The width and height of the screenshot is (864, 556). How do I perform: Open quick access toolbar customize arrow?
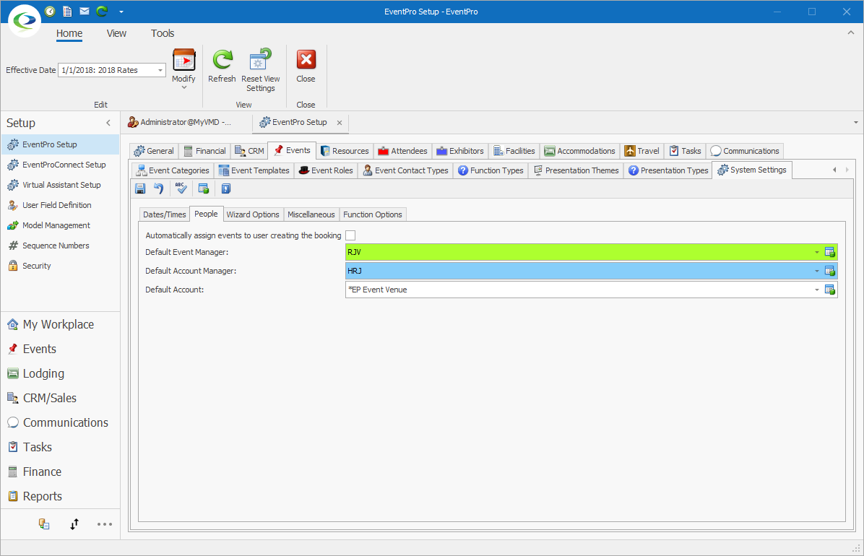121,12
